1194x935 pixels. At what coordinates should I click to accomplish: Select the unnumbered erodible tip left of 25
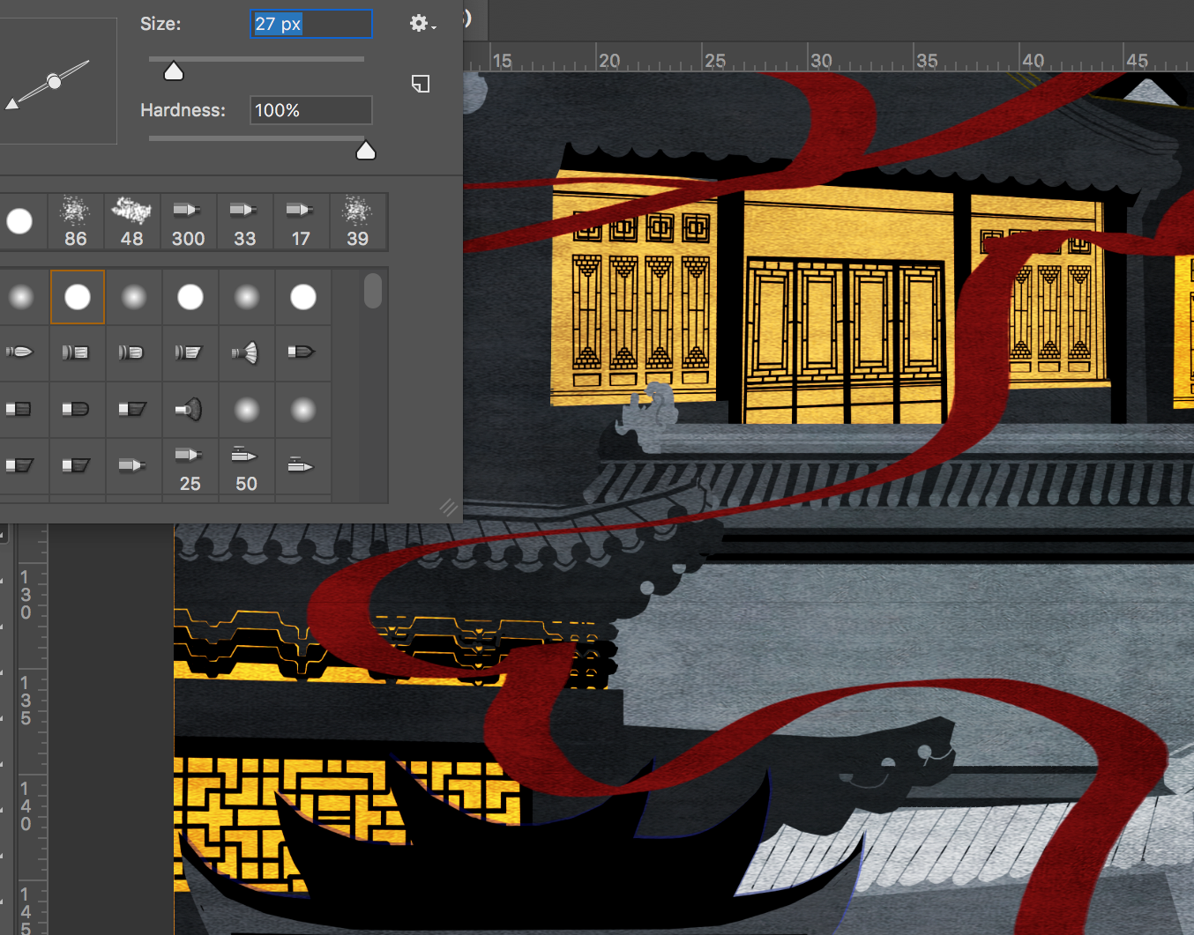point(132,465)
